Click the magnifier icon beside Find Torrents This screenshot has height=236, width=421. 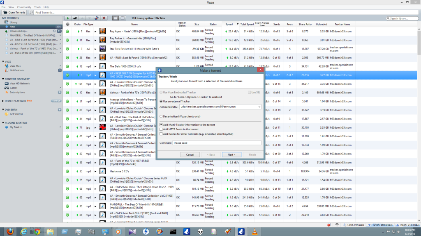click(x=31, y=12)
